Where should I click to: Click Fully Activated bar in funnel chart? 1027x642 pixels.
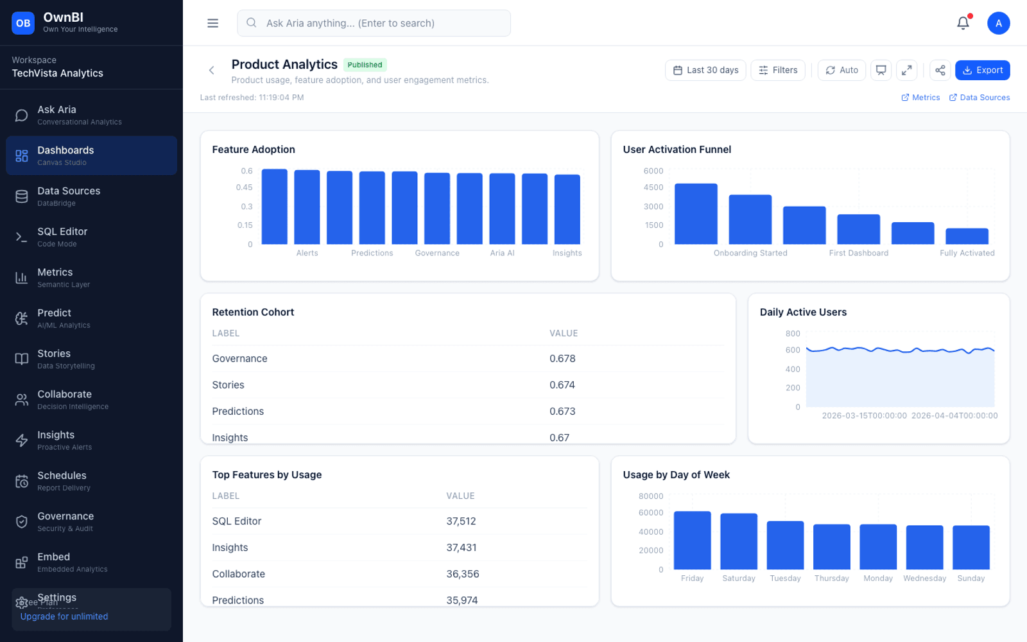967,236
